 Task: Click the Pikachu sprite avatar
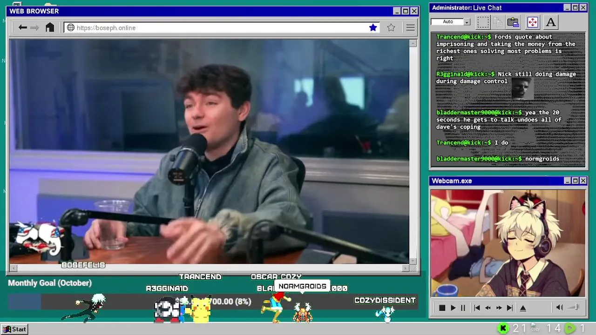pyautogui.click(x=201, y=309)
